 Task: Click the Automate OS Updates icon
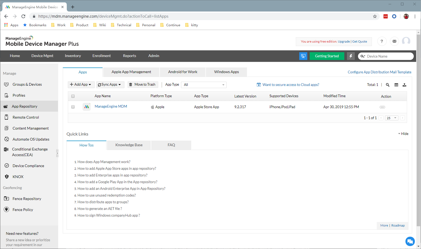pos(7,139)
